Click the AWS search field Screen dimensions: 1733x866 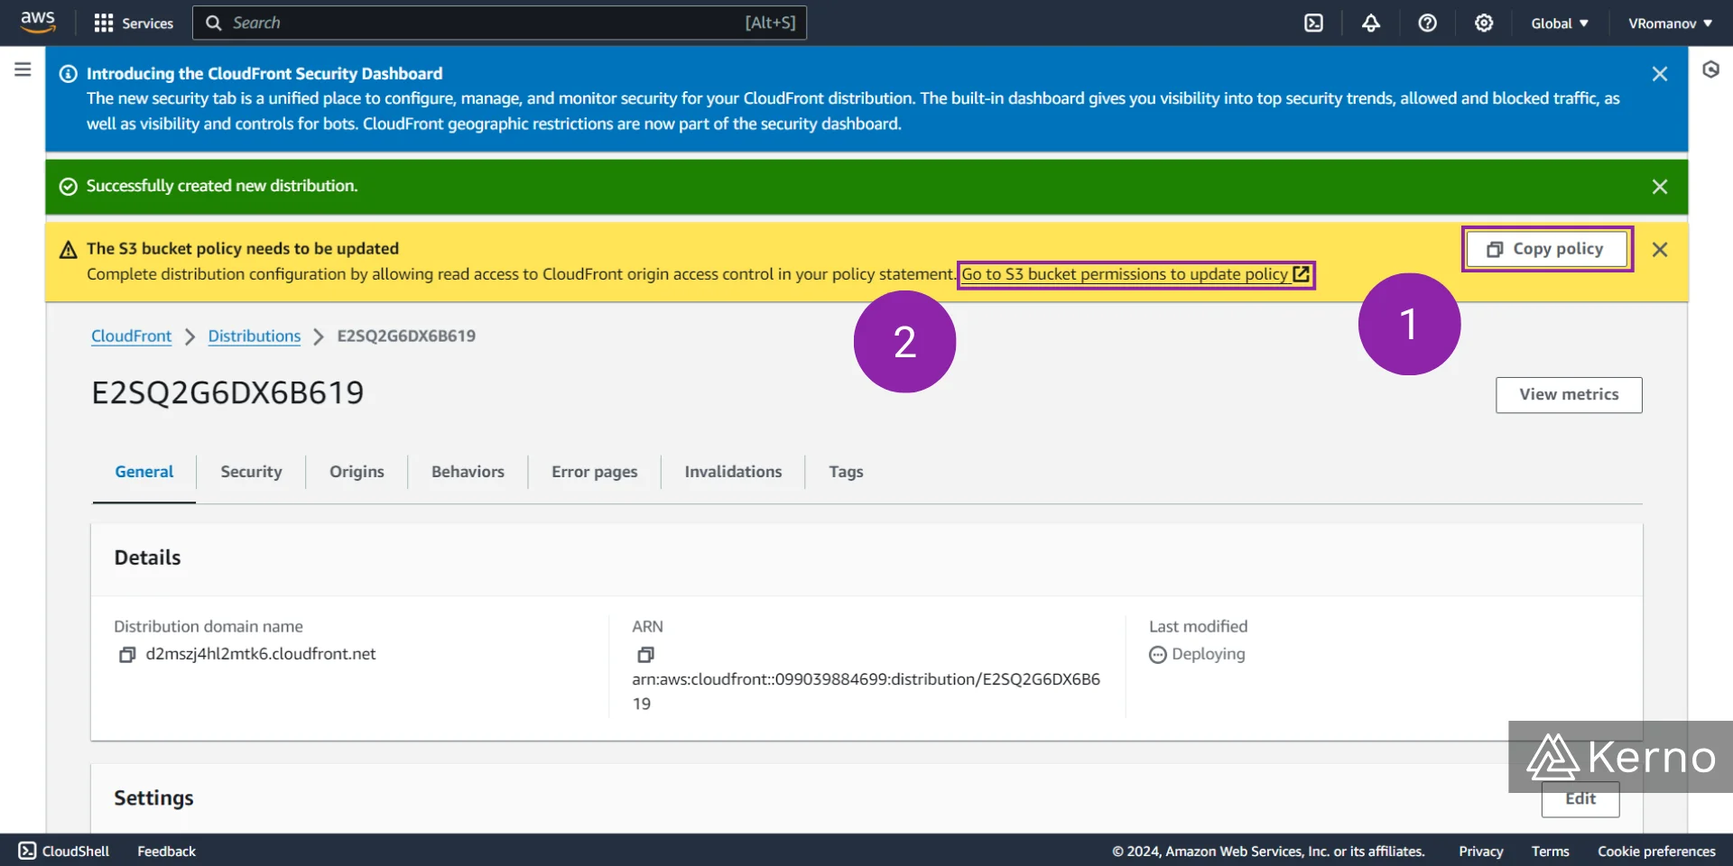499,23
